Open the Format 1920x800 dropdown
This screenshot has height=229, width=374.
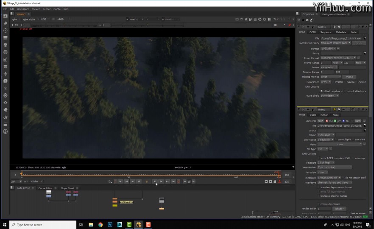(328, 48)
